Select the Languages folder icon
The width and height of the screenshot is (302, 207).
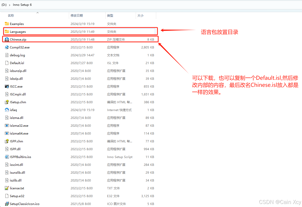pyautogui.click(x=7, y=32)
